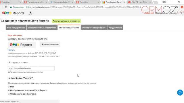This screenshot has width=184, height=103.
Task: Switch to the CRM OZ - YouTube tab
Action: pyautogui.click(x=139, y=2)
